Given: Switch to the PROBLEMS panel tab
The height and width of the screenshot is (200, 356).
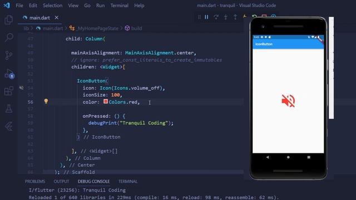Looking at the screenshot, I should (x=35, y=182).
